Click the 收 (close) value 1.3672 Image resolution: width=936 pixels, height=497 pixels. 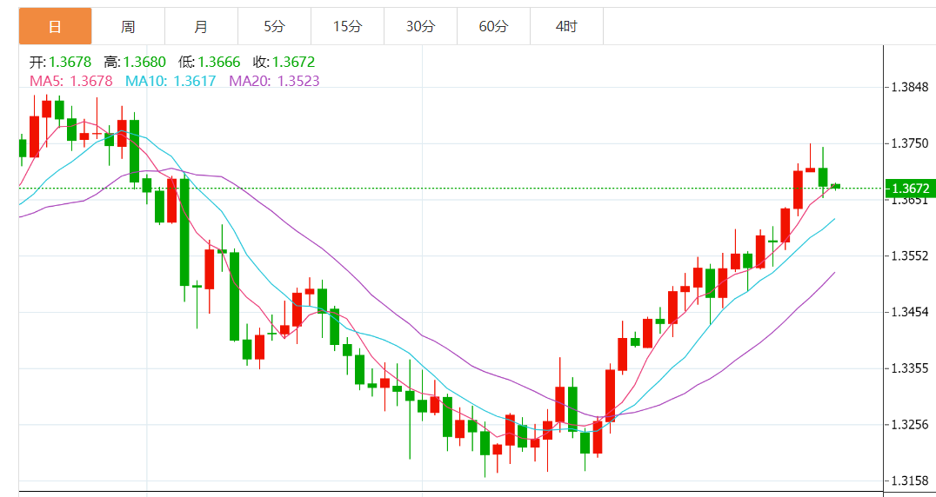tap(293, 63)
